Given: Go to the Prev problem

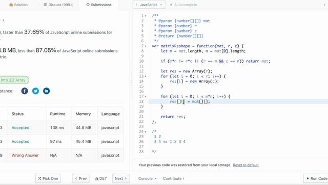Looking at the screenshot, I should tap(81, 178).
